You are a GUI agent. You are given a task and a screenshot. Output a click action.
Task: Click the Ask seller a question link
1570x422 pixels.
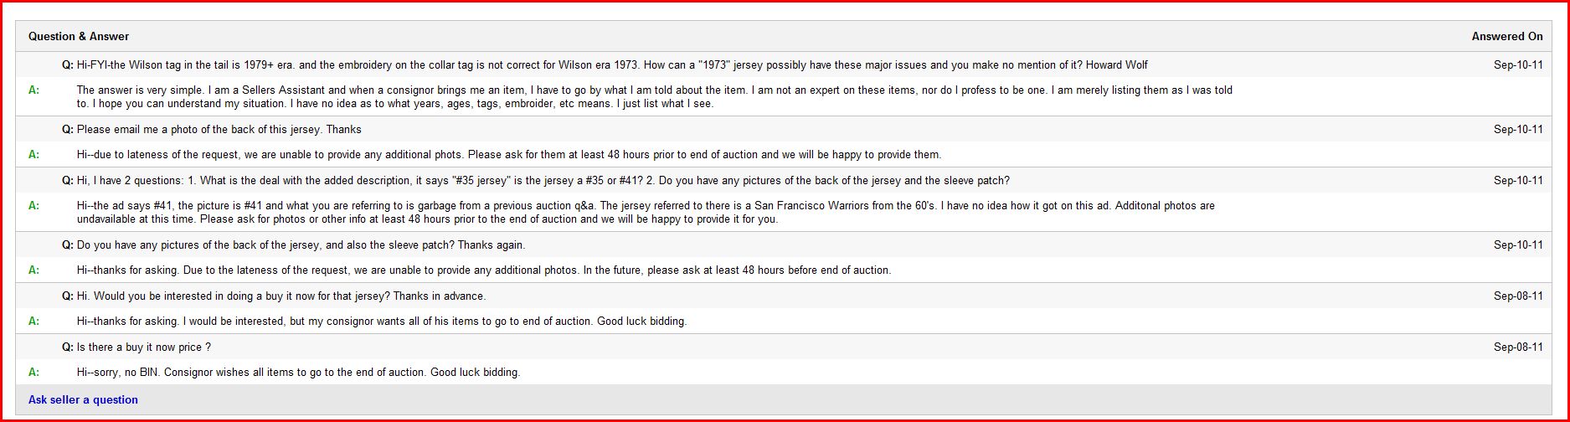click(83, 400)
